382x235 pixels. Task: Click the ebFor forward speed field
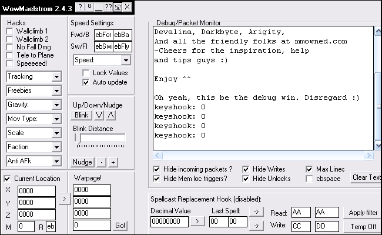click(x=103, y=35)
